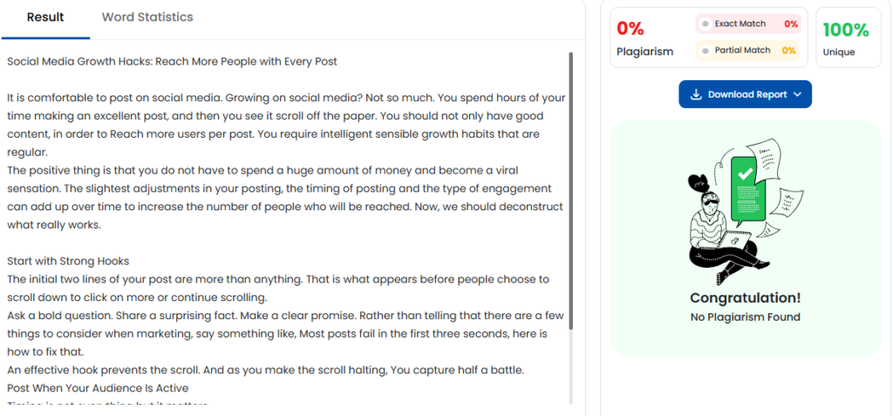This screenshot has height=416, width=893.
Task: Click the green 100% Unique score
Action: click(845, 30)
